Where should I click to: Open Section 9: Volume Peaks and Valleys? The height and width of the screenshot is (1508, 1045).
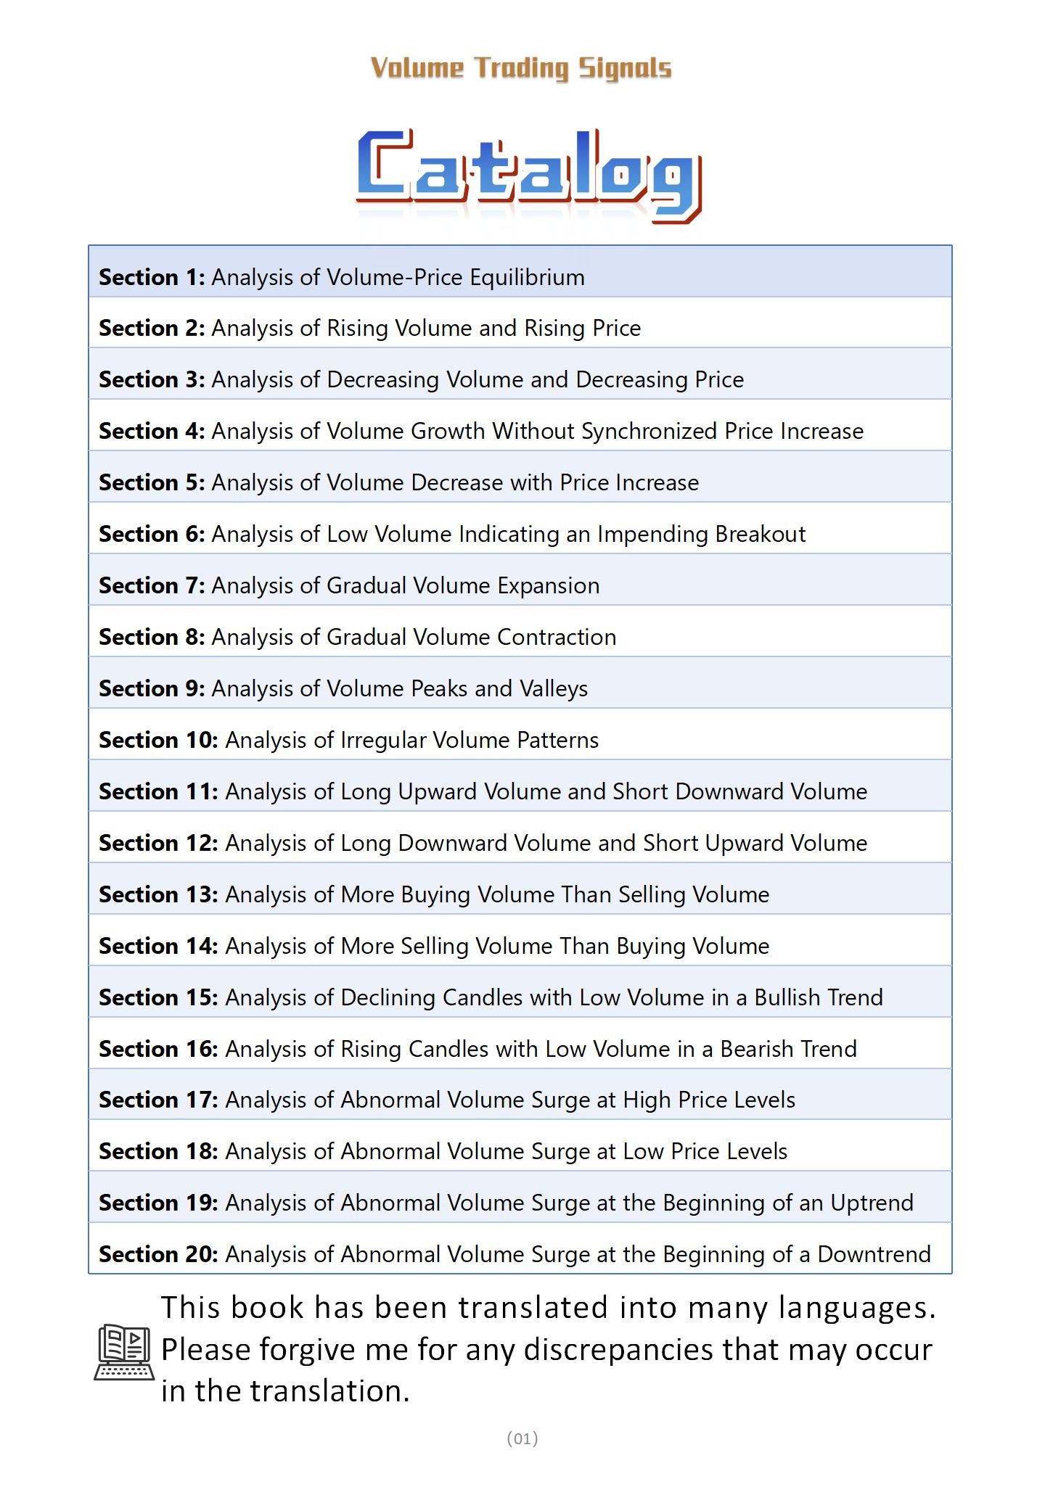(x=343, y=688)
